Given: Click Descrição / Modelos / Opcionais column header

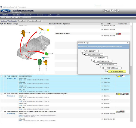Looking at the screenshot, I should tap(59, 24).
